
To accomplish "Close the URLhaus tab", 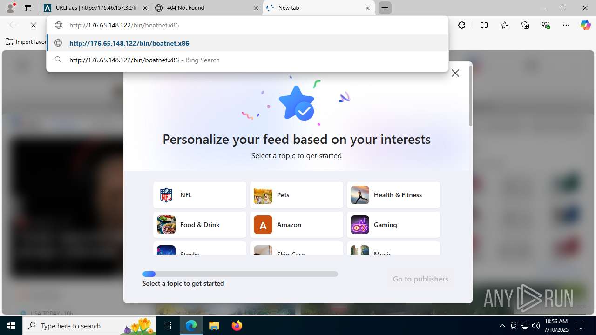I will [145, 8].
